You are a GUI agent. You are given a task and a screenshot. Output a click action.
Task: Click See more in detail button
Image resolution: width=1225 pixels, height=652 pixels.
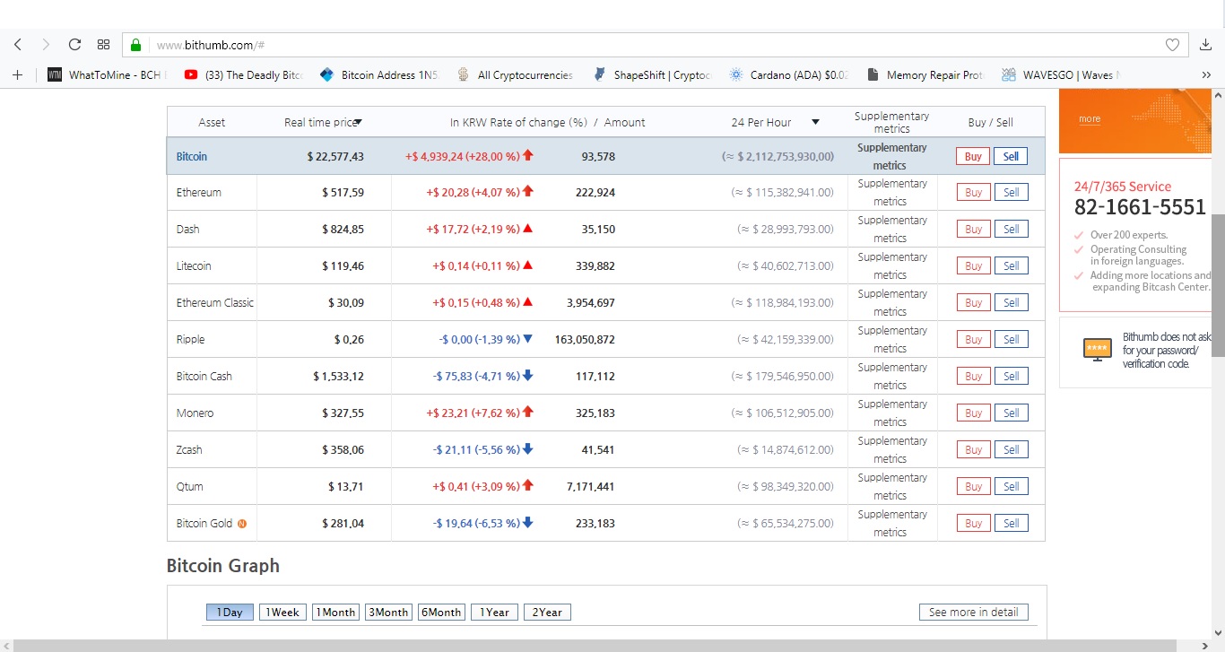(x=973, y=613)
